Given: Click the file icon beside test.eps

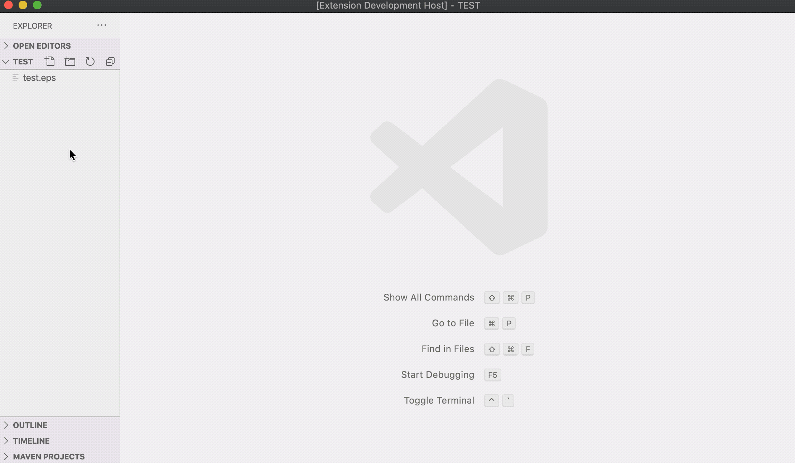Looking at the screenshot, I should pos(15,78).
